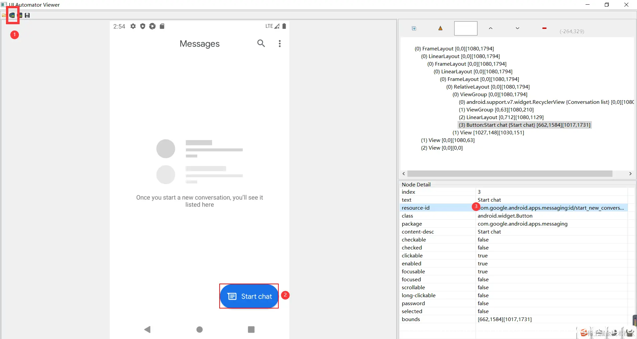
Task: Clear search with red minus icon
Action: click(544, 29)
